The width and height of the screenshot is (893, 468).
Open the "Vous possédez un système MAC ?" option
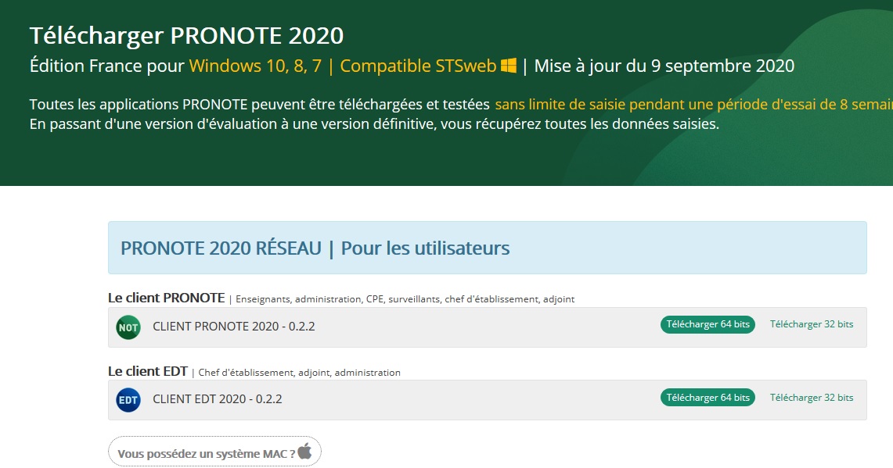coord(207,453)
